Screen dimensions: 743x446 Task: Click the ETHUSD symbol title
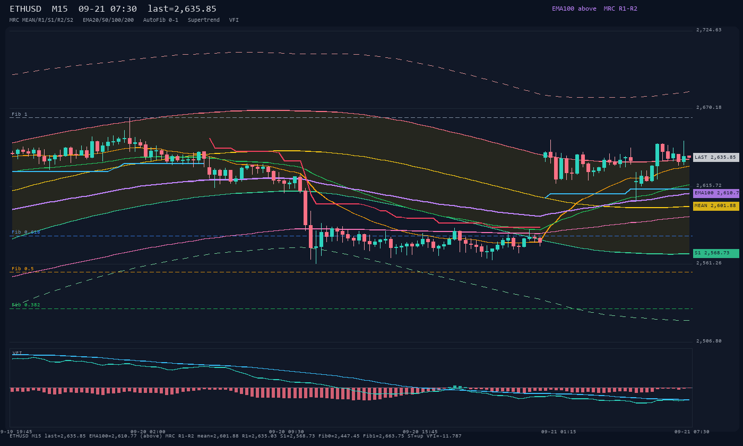(25, 9)
